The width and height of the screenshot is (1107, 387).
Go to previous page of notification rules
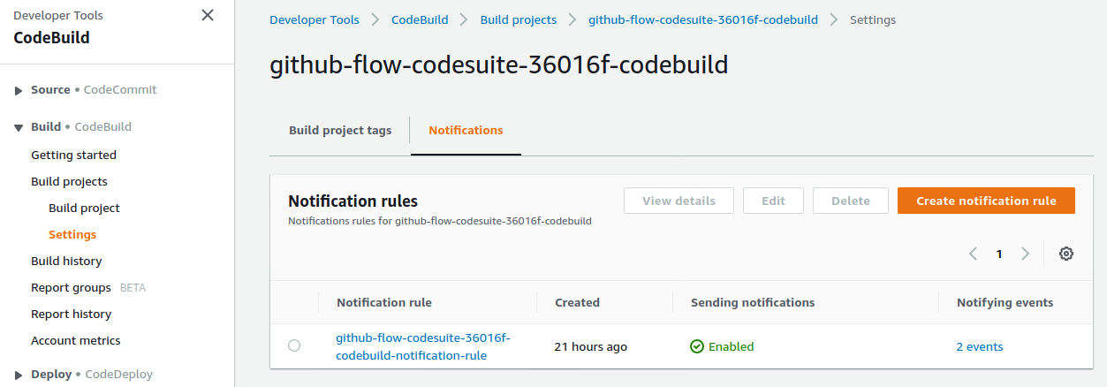(973, 254)
